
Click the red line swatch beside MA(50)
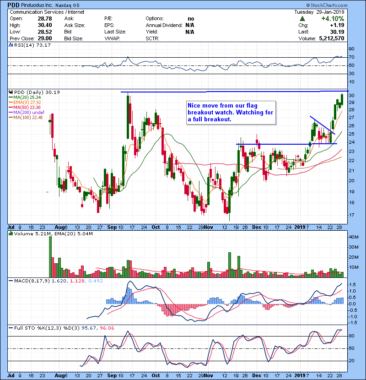click(11, 107)
